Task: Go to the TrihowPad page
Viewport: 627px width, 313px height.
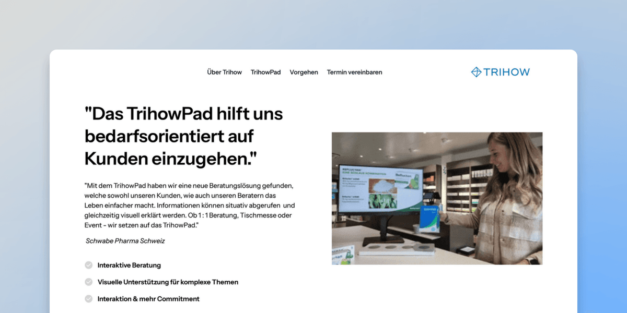Action: [x=265, y=73]
